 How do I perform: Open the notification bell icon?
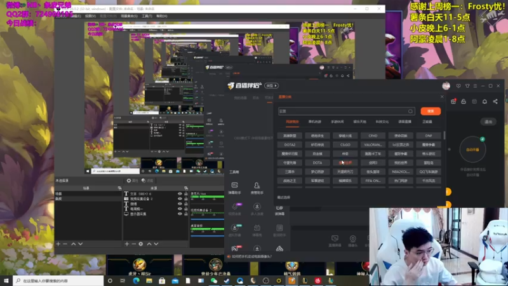[485, 102]
